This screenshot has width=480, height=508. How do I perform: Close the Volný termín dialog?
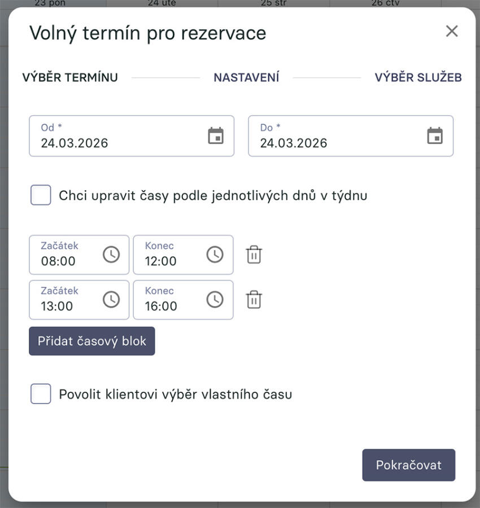(452, 32)
